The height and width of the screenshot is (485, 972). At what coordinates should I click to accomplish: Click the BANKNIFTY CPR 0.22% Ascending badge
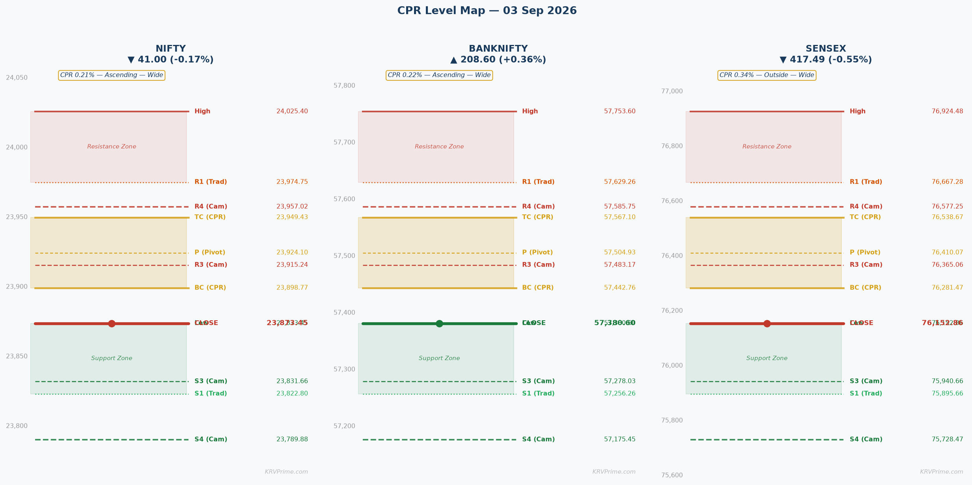[x=439, y=75]
